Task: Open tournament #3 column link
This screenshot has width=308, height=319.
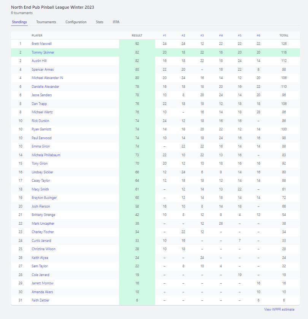Action: coord(202,35)
